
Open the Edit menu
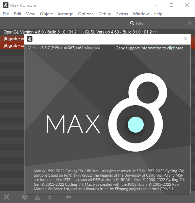(18, 14)
